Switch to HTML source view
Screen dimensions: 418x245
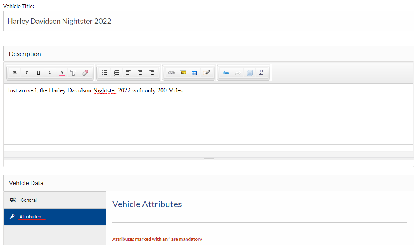click(x=261, y=73)
